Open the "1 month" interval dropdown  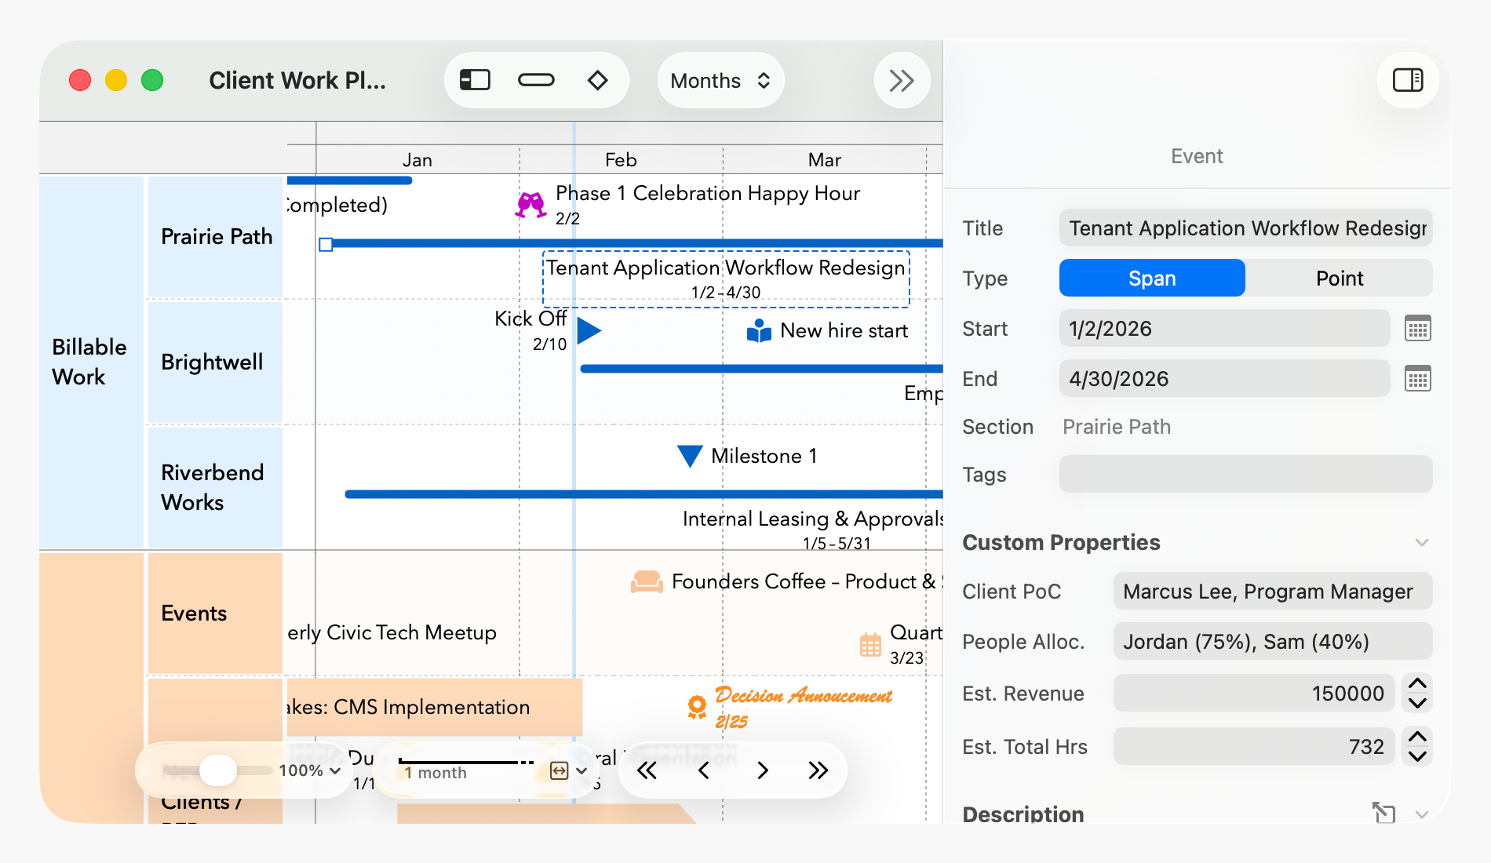[581, 771]
